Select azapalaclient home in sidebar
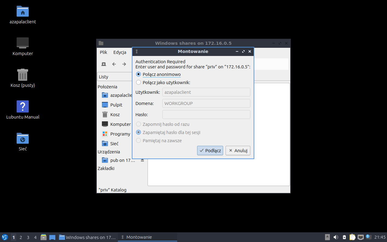387x242 pixels. point(117,95)
